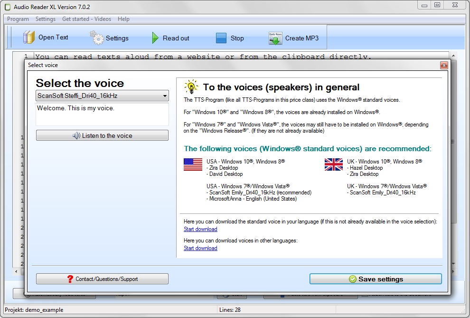The width and height of the screenshot is (470, 318).
Task: Click Start download for standard voice
Action: click(x=200, y=229)
